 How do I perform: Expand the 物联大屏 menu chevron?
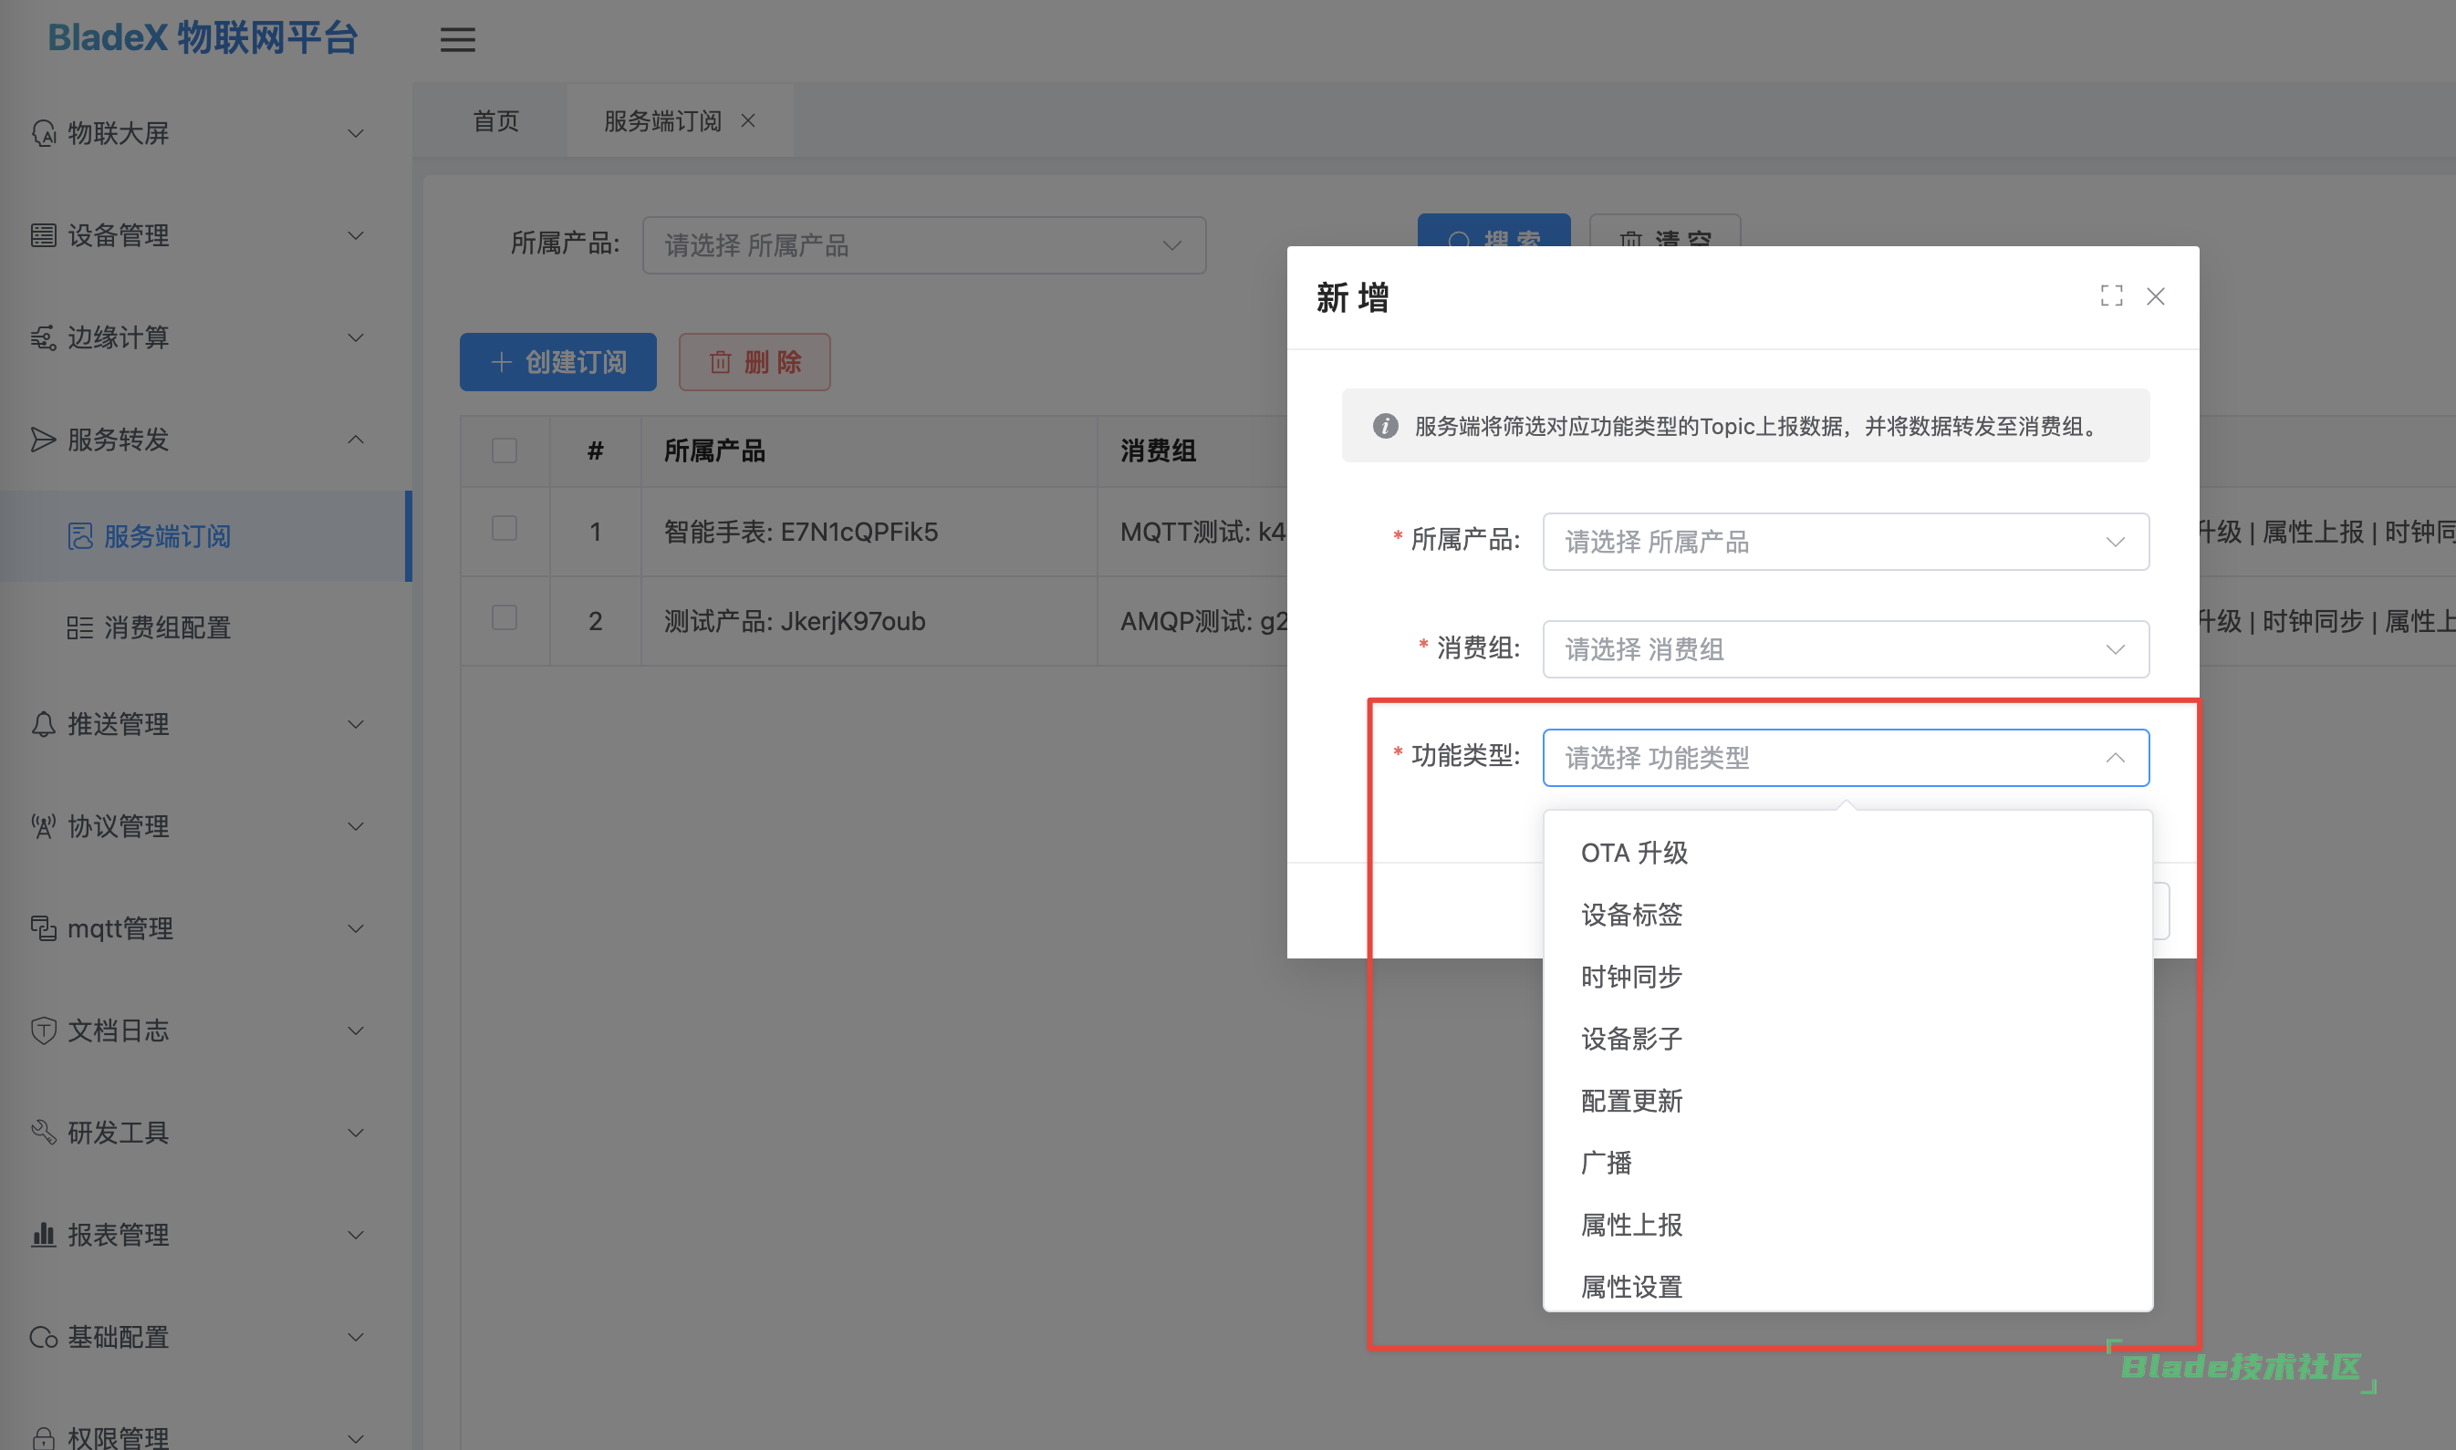[x=357, y=133]
